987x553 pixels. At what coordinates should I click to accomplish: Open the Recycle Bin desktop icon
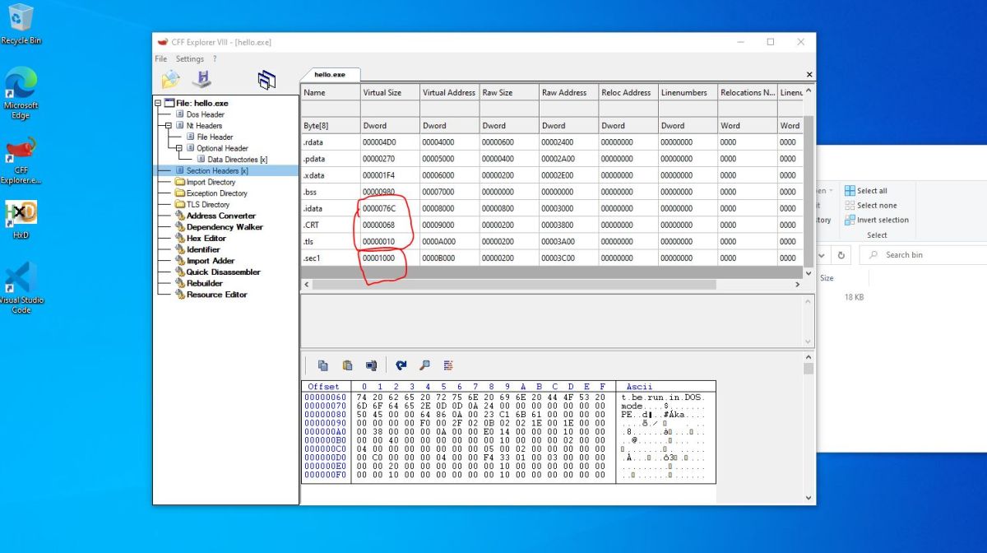pos(21,25)
